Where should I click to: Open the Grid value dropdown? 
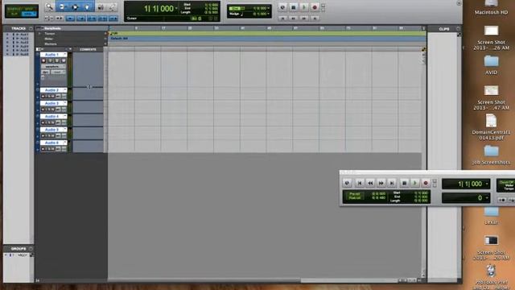[x=268, y=8]
